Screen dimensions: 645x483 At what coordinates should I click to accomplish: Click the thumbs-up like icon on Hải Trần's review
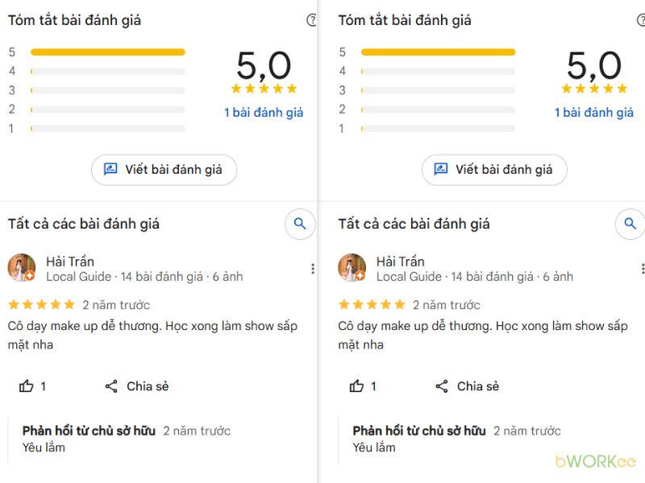[x=27, y=386]
